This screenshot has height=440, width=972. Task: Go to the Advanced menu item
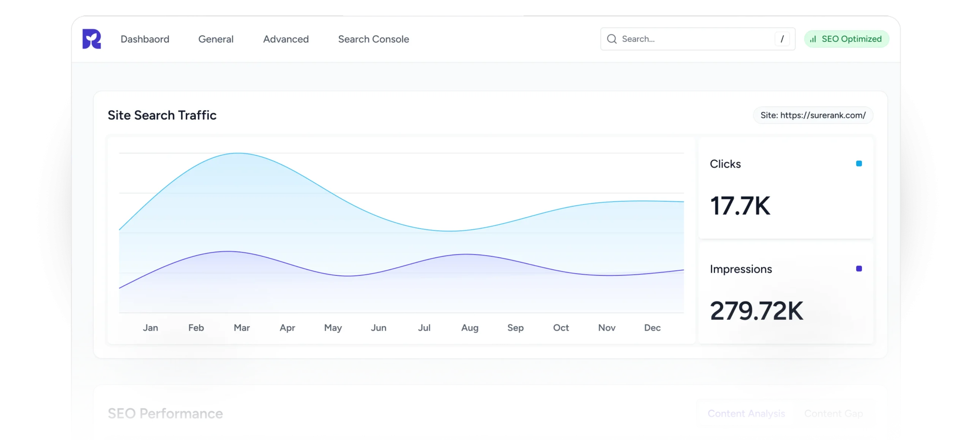[286, 39]
